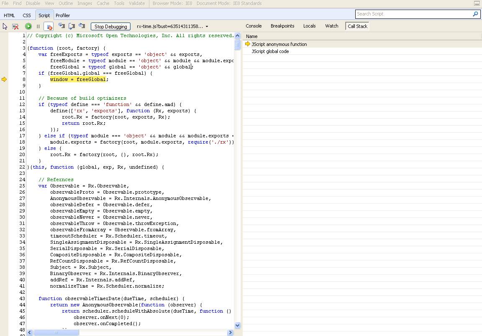The width and height of the screenshot is (482, 336).
Task: Open the View menu
Action: (49, 3)
